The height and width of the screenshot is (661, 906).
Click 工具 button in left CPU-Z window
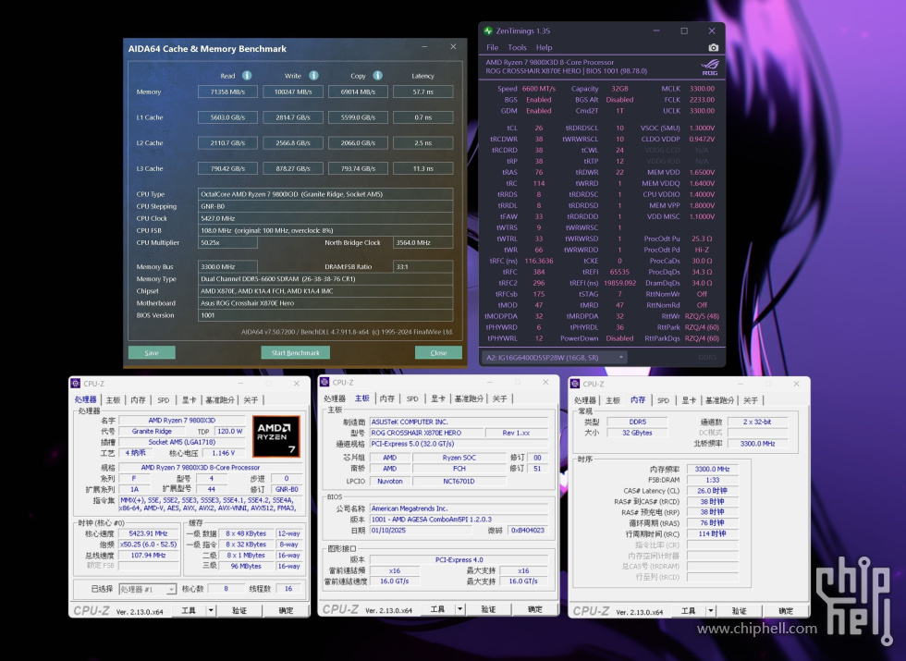(189, 610)
